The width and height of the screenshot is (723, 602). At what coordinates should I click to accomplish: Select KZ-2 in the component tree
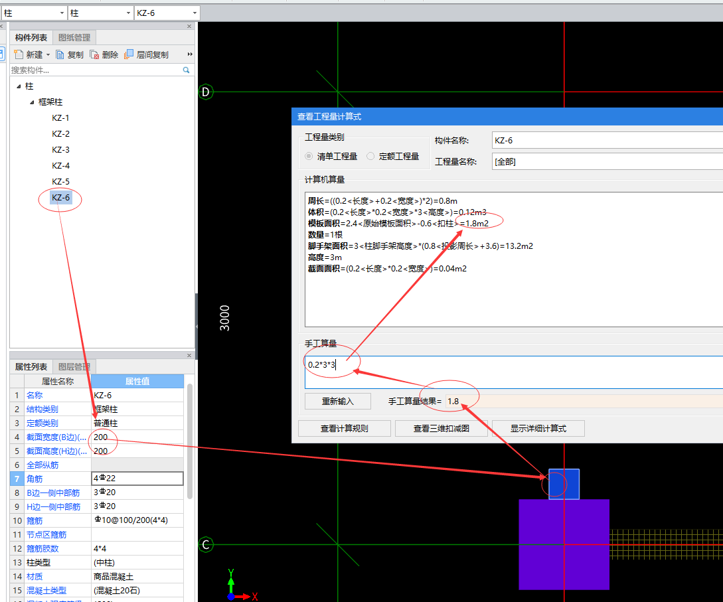(x=60, y=133)
